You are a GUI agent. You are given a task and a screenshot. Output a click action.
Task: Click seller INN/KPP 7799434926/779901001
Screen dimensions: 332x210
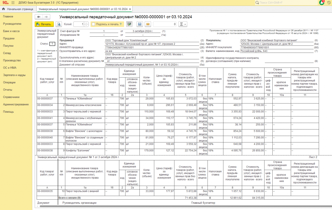119,47
